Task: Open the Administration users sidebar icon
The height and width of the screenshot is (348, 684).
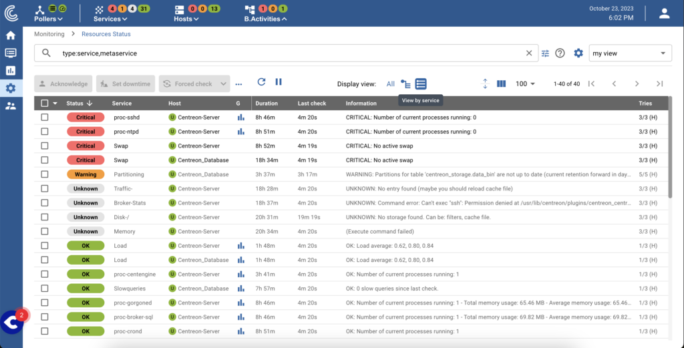Action: (x=11, y=106)
